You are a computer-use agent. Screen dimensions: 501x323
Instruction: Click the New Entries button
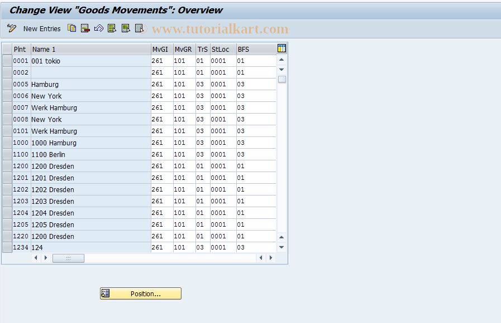42,28
